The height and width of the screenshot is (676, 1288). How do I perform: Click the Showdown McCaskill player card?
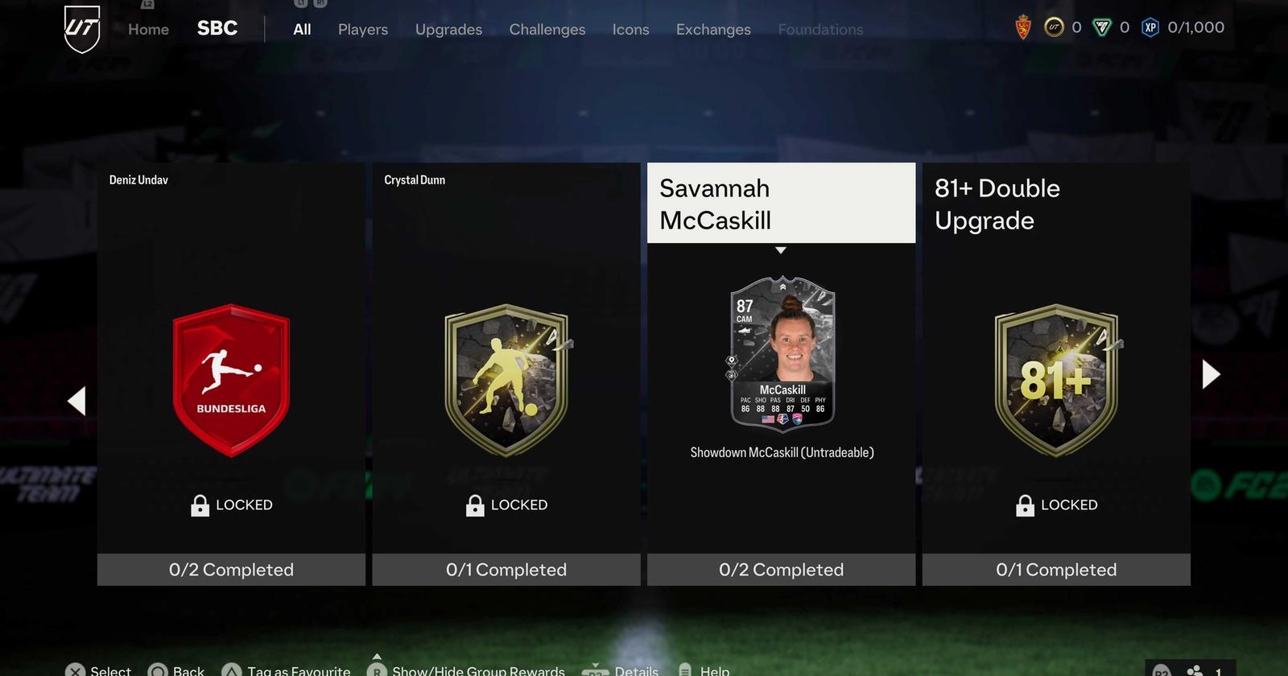782,352
